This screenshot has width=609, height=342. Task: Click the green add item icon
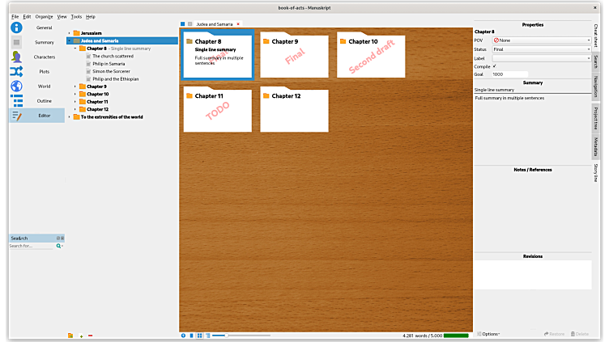pos(81,336)
